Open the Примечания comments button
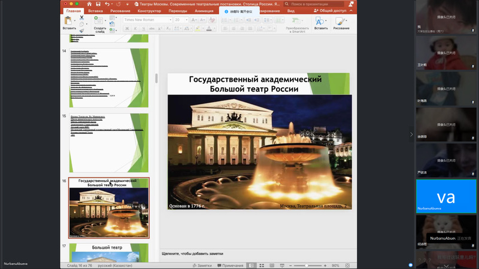The width and height of the screenshot is (479, 269). (x=230, y=265)
